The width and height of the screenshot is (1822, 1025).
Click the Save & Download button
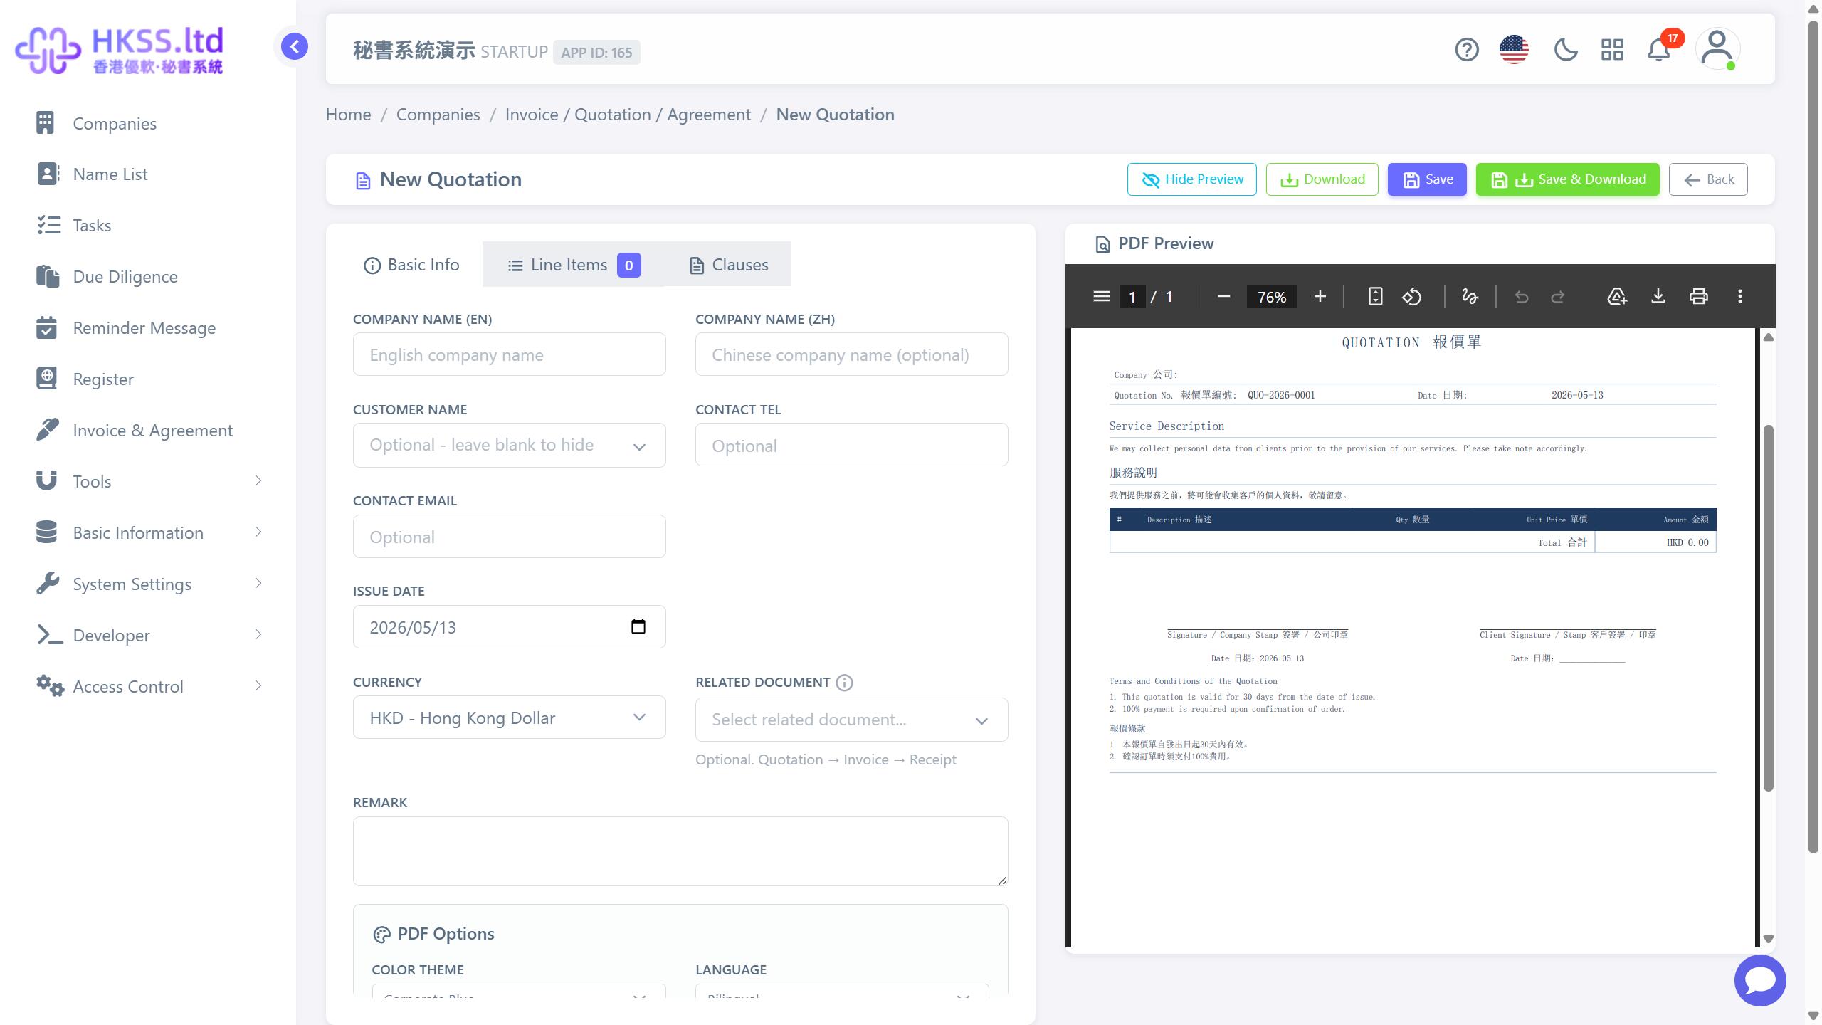click(1568, 179)
